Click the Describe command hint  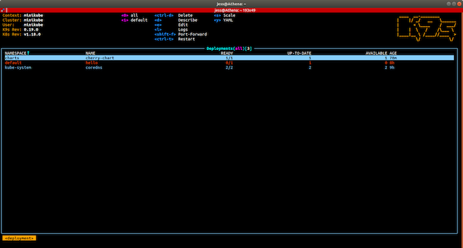[187, 20]
